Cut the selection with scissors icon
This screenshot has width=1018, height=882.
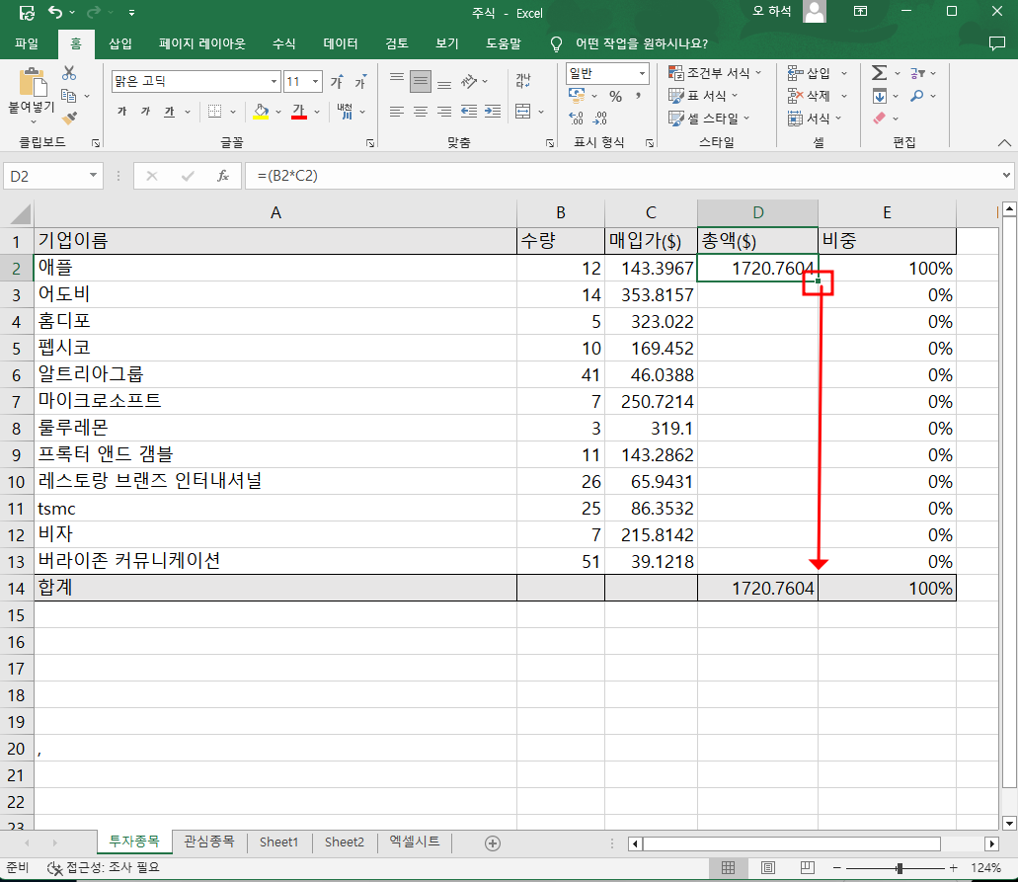(69, 73)
